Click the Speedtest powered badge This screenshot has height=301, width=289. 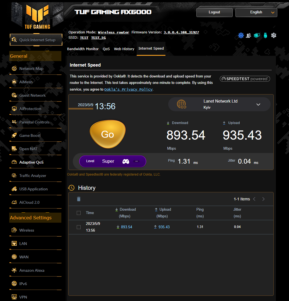coord(245,79)
